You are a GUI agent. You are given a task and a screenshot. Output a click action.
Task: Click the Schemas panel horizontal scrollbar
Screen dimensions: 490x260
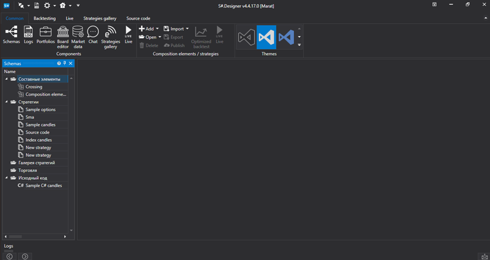[15, 236]
